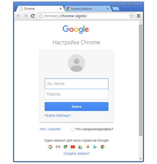
Task: Click the 'Нет, спасибо' link
Action: click(50, 129)
